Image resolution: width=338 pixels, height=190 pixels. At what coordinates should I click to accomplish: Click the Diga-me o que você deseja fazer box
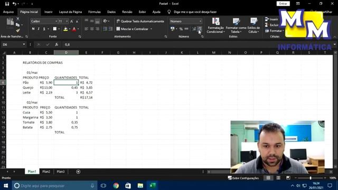[195, 12]
